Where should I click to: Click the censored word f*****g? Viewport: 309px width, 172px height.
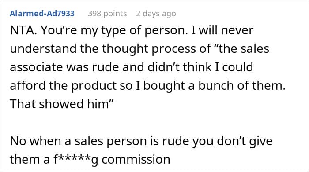point(75,160)
